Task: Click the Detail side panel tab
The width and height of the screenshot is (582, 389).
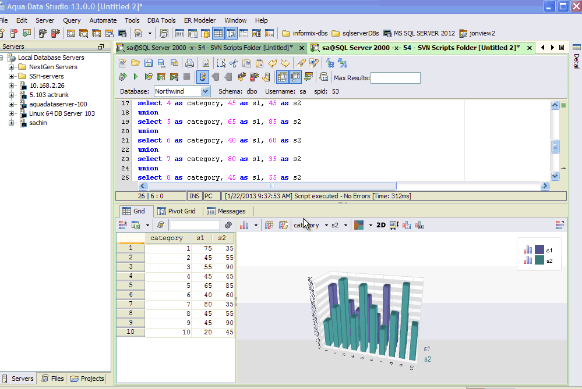Action: pyautogui.click(x=576, y=58)
